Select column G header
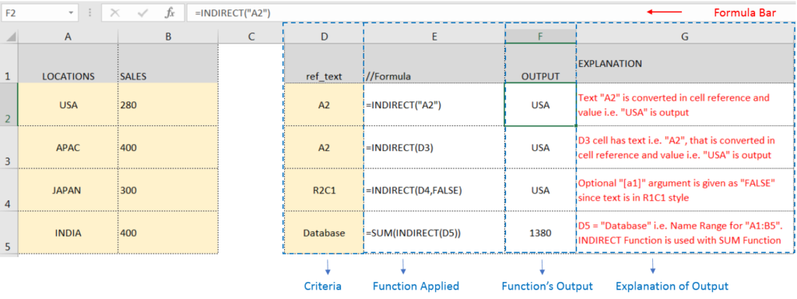This screenshot has width=797, height=299. pyautogui.click(x=685, y=36)
